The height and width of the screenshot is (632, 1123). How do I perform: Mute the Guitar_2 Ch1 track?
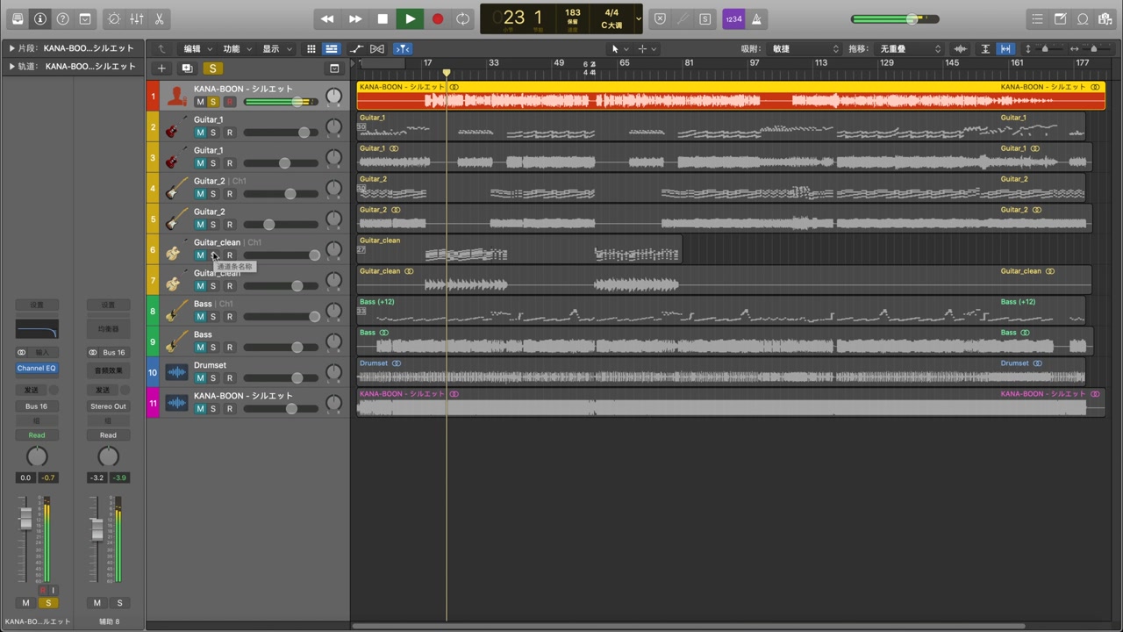[x=200, y=194]
